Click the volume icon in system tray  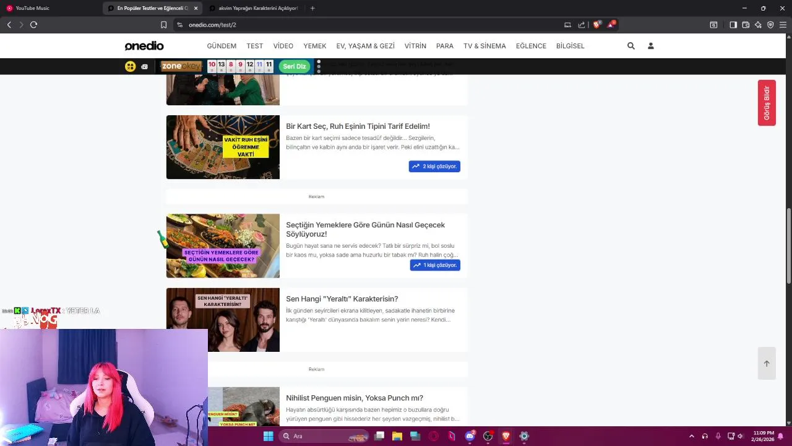click(741, 436)
